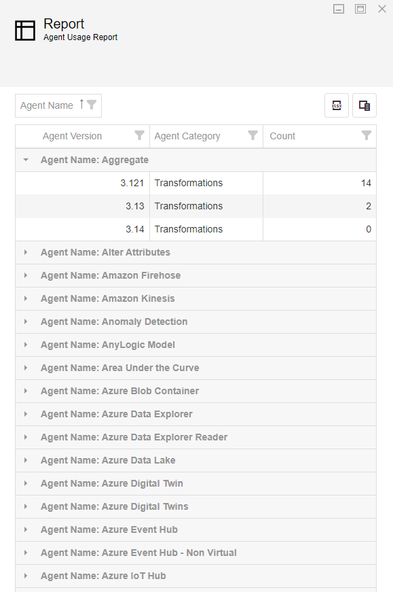This screenshot has height=592, width=393.
Task: Expand the Anomaly Detection group row
Action: [25, 321]
